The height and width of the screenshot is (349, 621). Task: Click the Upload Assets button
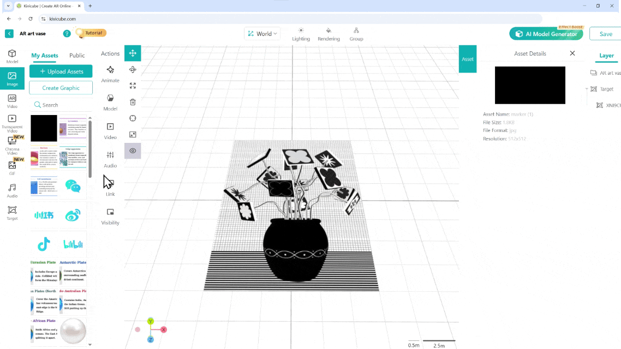coord(61,71)
